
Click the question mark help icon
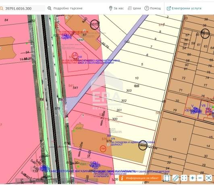tap(147, 8)
